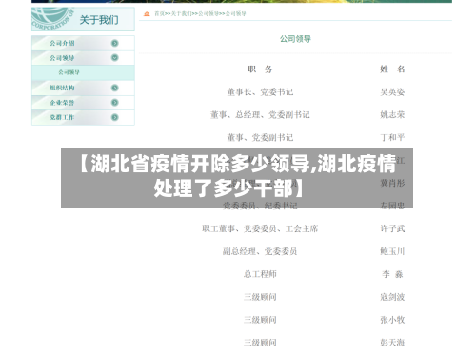This screenshot has height=356, width=476.
Task: Open the 组织结构 sidebar menu item
Action: (x=83, y=88)
